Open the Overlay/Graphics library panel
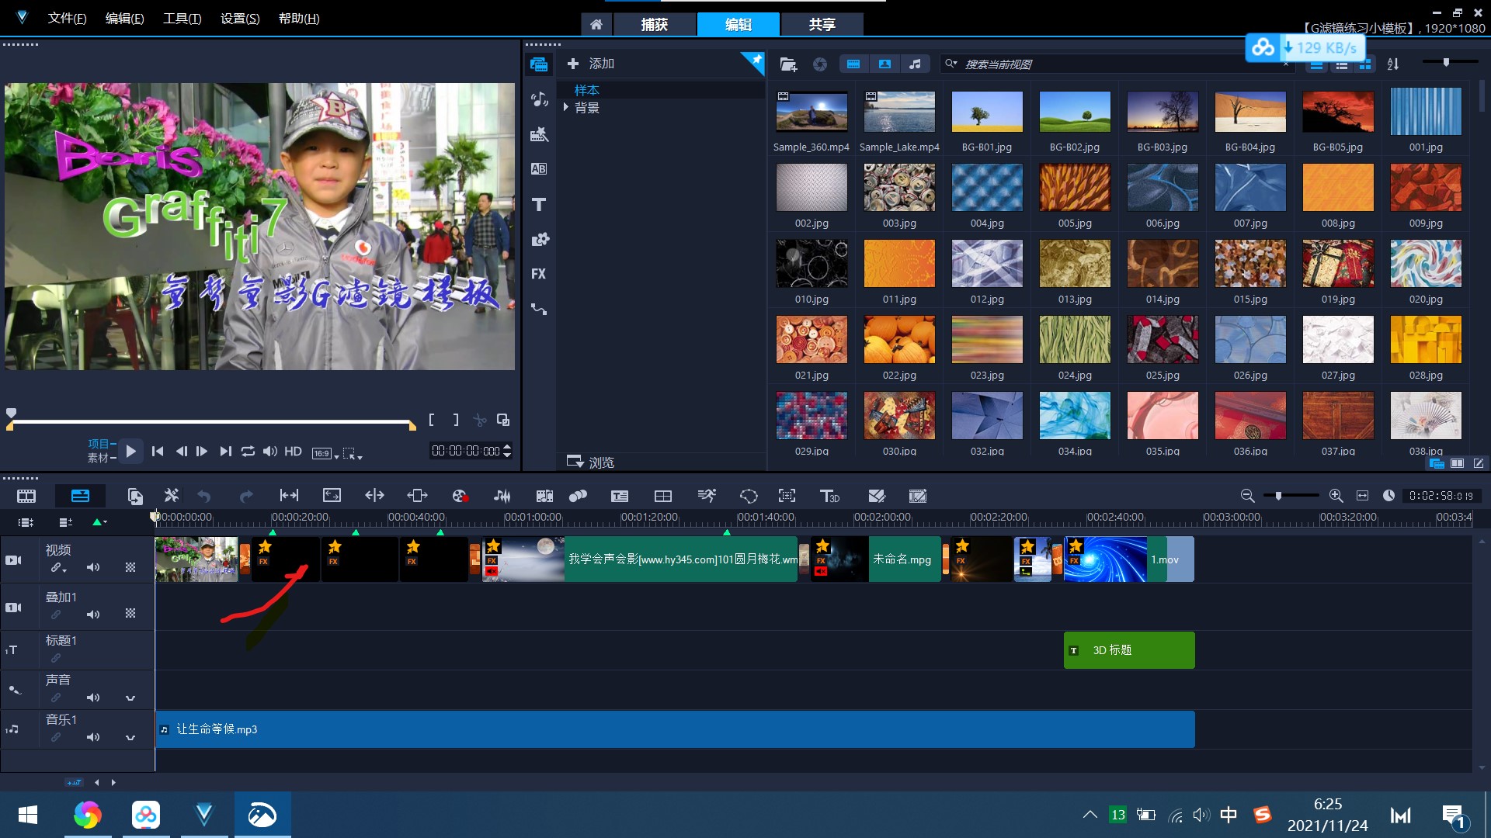 (x=539, y=239)
